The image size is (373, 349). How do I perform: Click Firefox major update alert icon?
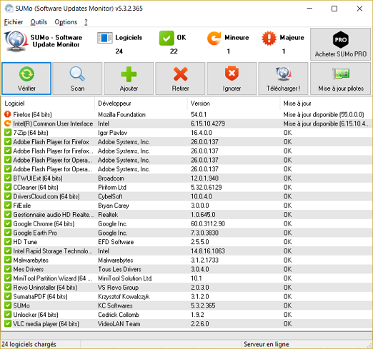(8, 114)
